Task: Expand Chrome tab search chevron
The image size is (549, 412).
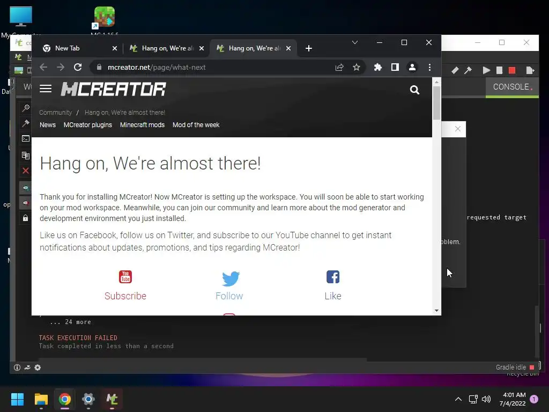Action: (x=355, y=42)
